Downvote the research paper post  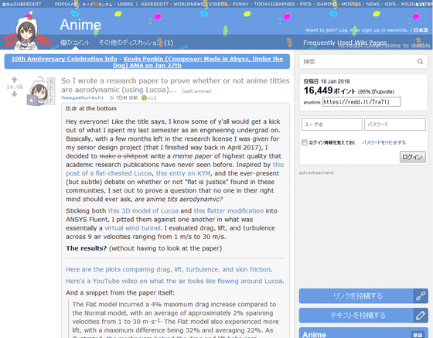click(x=15, y=94)
